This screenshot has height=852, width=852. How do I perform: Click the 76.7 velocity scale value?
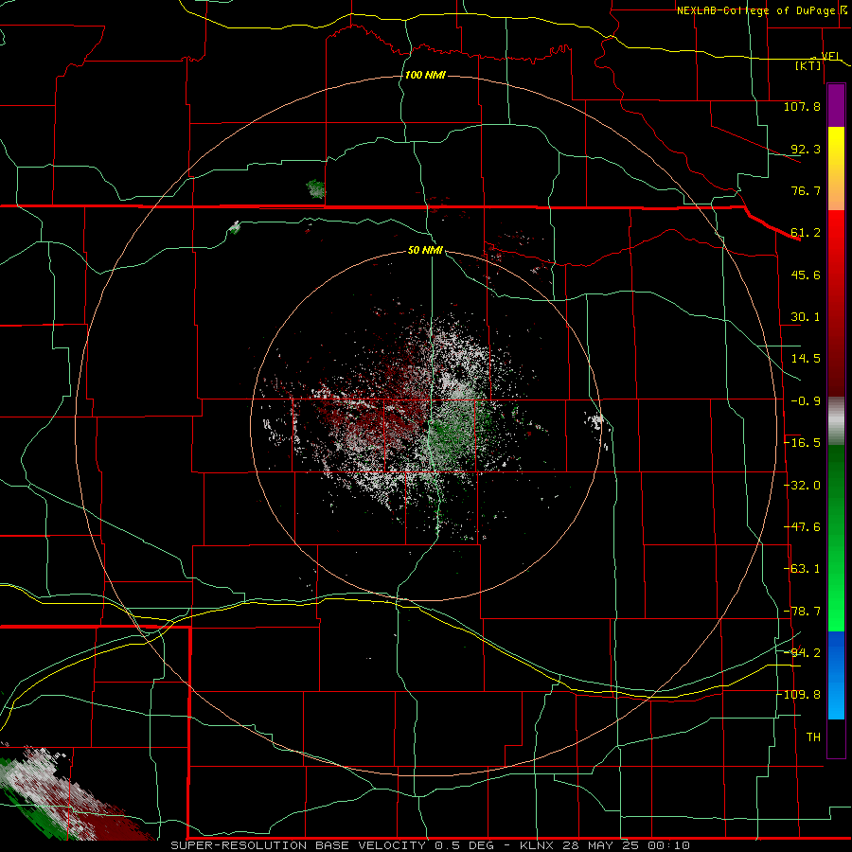point(806,190)
